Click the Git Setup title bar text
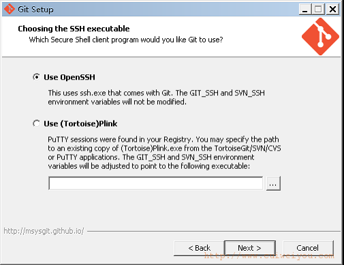The height and width of the screenshot is (265, 344). tap(35, 10)
